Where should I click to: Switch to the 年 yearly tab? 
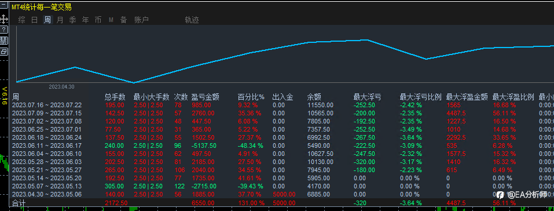click(x=86, y=20)
